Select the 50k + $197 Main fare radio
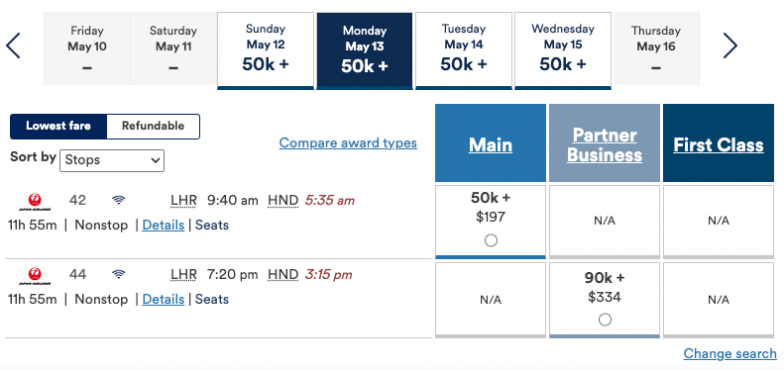 pyautogui.click(x=491, y=240)
